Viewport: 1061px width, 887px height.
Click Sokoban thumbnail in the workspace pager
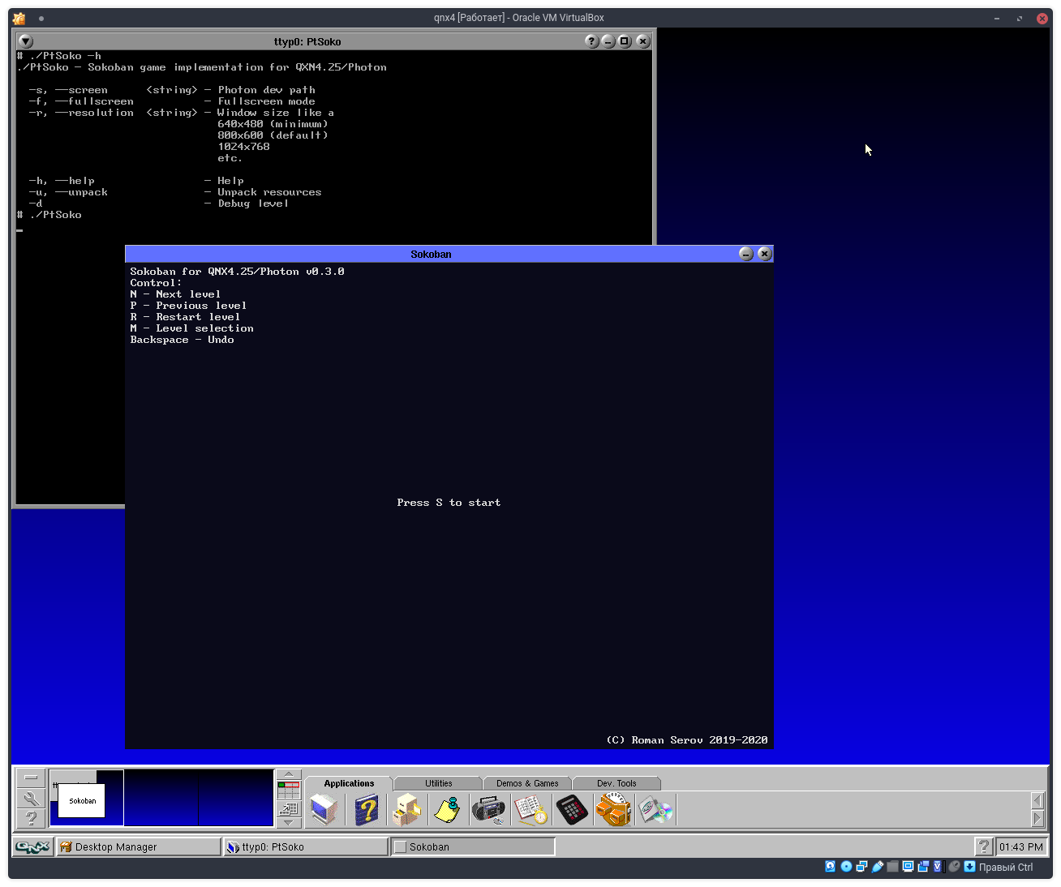[x=82, y=801]
